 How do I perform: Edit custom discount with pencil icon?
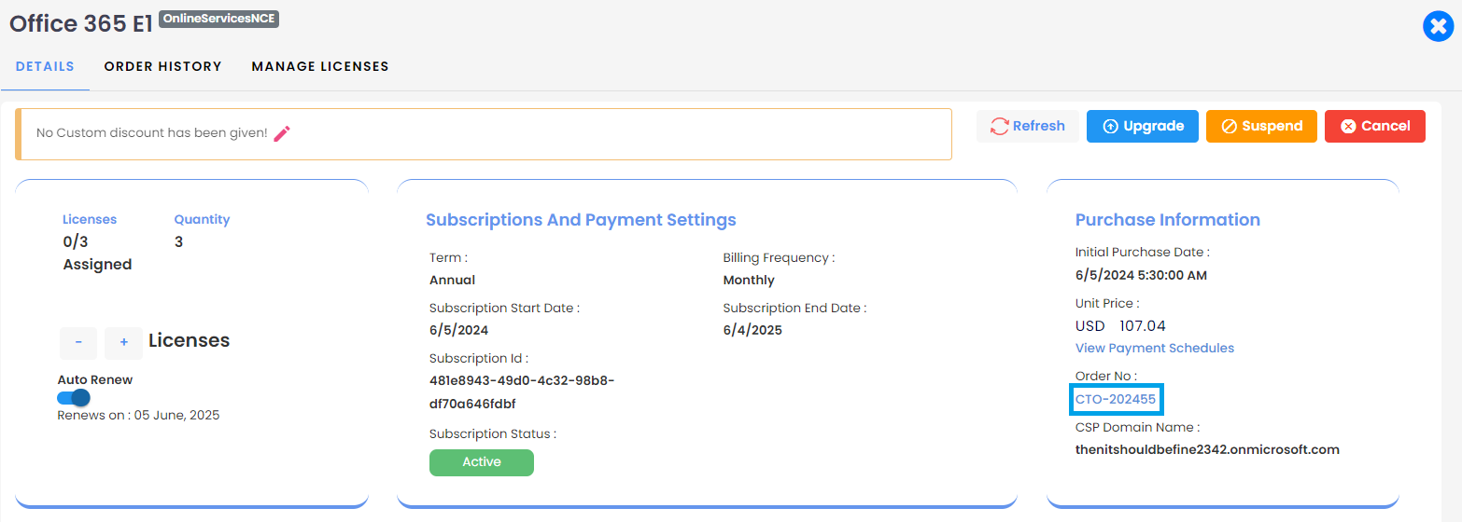(282, 133)
